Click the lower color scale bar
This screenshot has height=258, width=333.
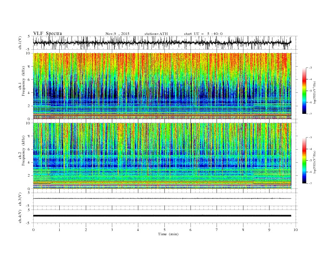tap(304, 160)
